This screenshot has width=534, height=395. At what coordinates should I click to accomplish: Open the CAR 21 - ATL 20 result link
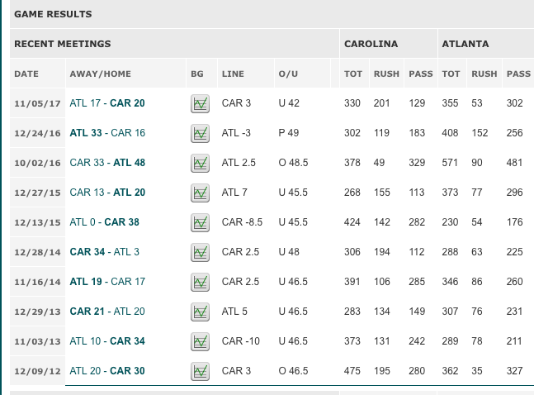coord(107,311)
